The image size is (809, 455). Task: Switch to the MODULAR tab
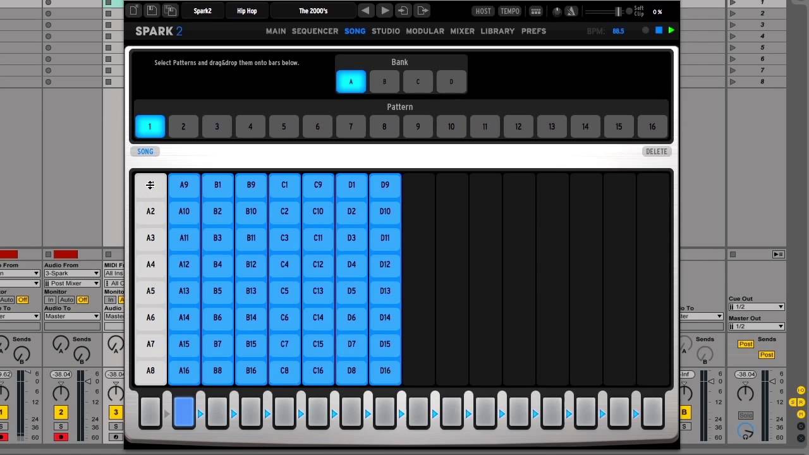(x=425, y=31)
